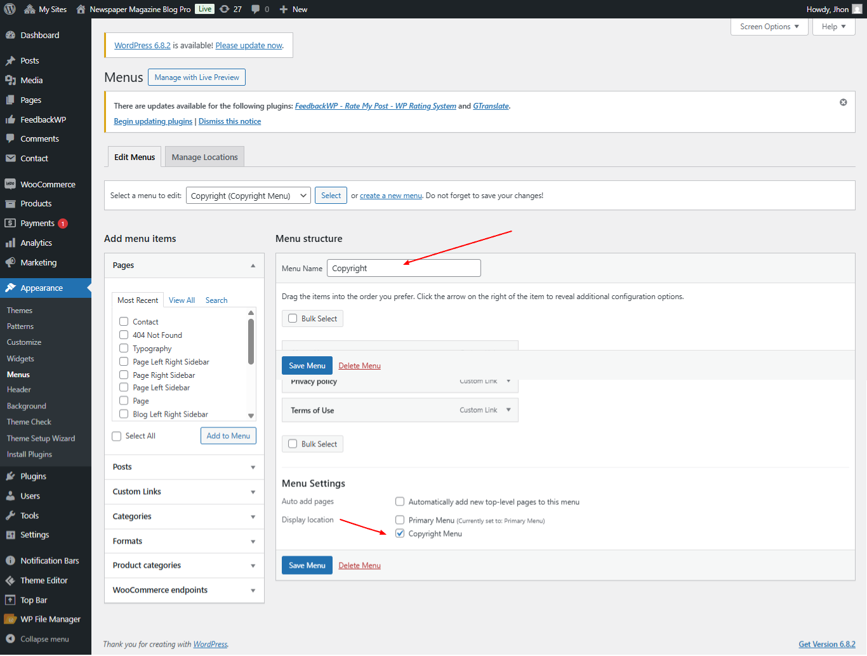This screenshot has height=656, width=867.
Task: Open Themes in the Appearance submenu
Action: [20, 311]
